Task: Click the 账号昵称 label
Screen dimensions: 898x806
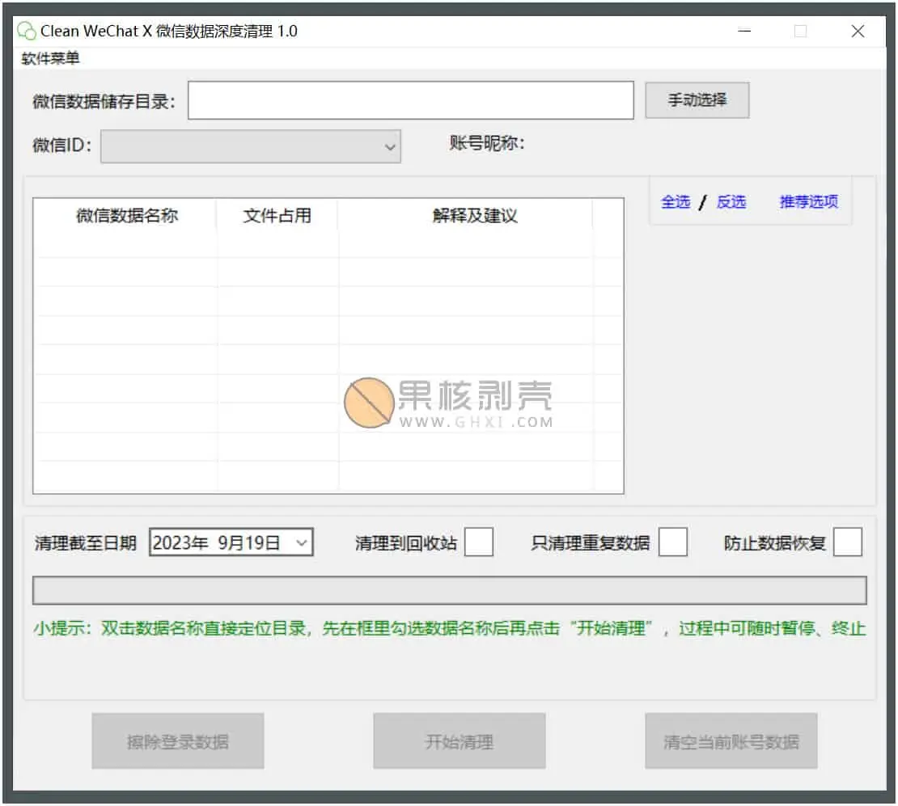Action: (x=487, y=143)
